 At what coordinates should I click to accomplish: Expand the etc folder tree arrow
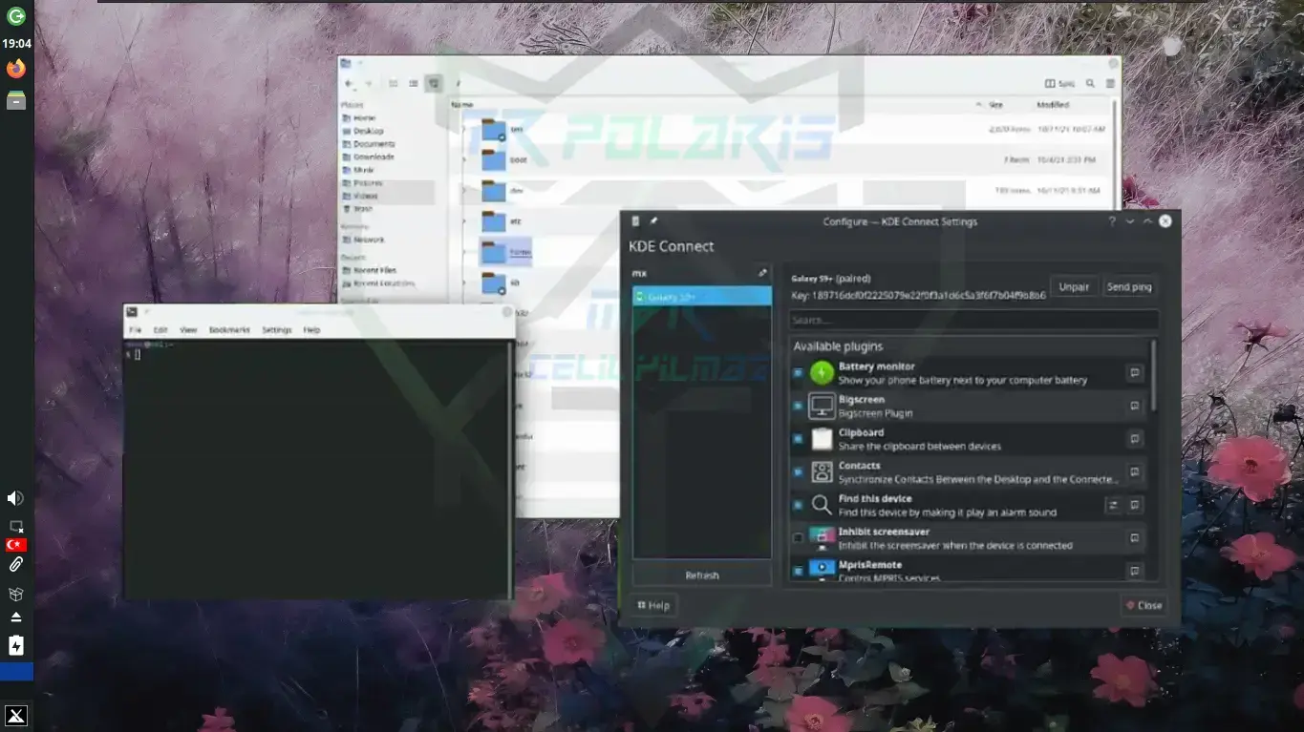click(465, 221)
